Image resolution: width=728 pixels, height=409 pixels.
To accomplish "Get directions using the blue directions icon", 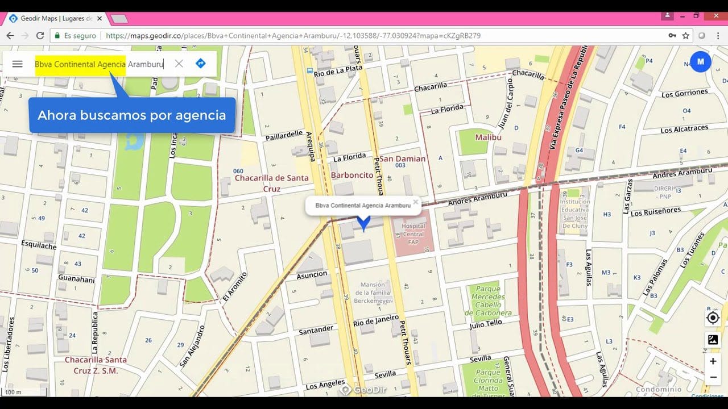I will click(x=200, y=64).
